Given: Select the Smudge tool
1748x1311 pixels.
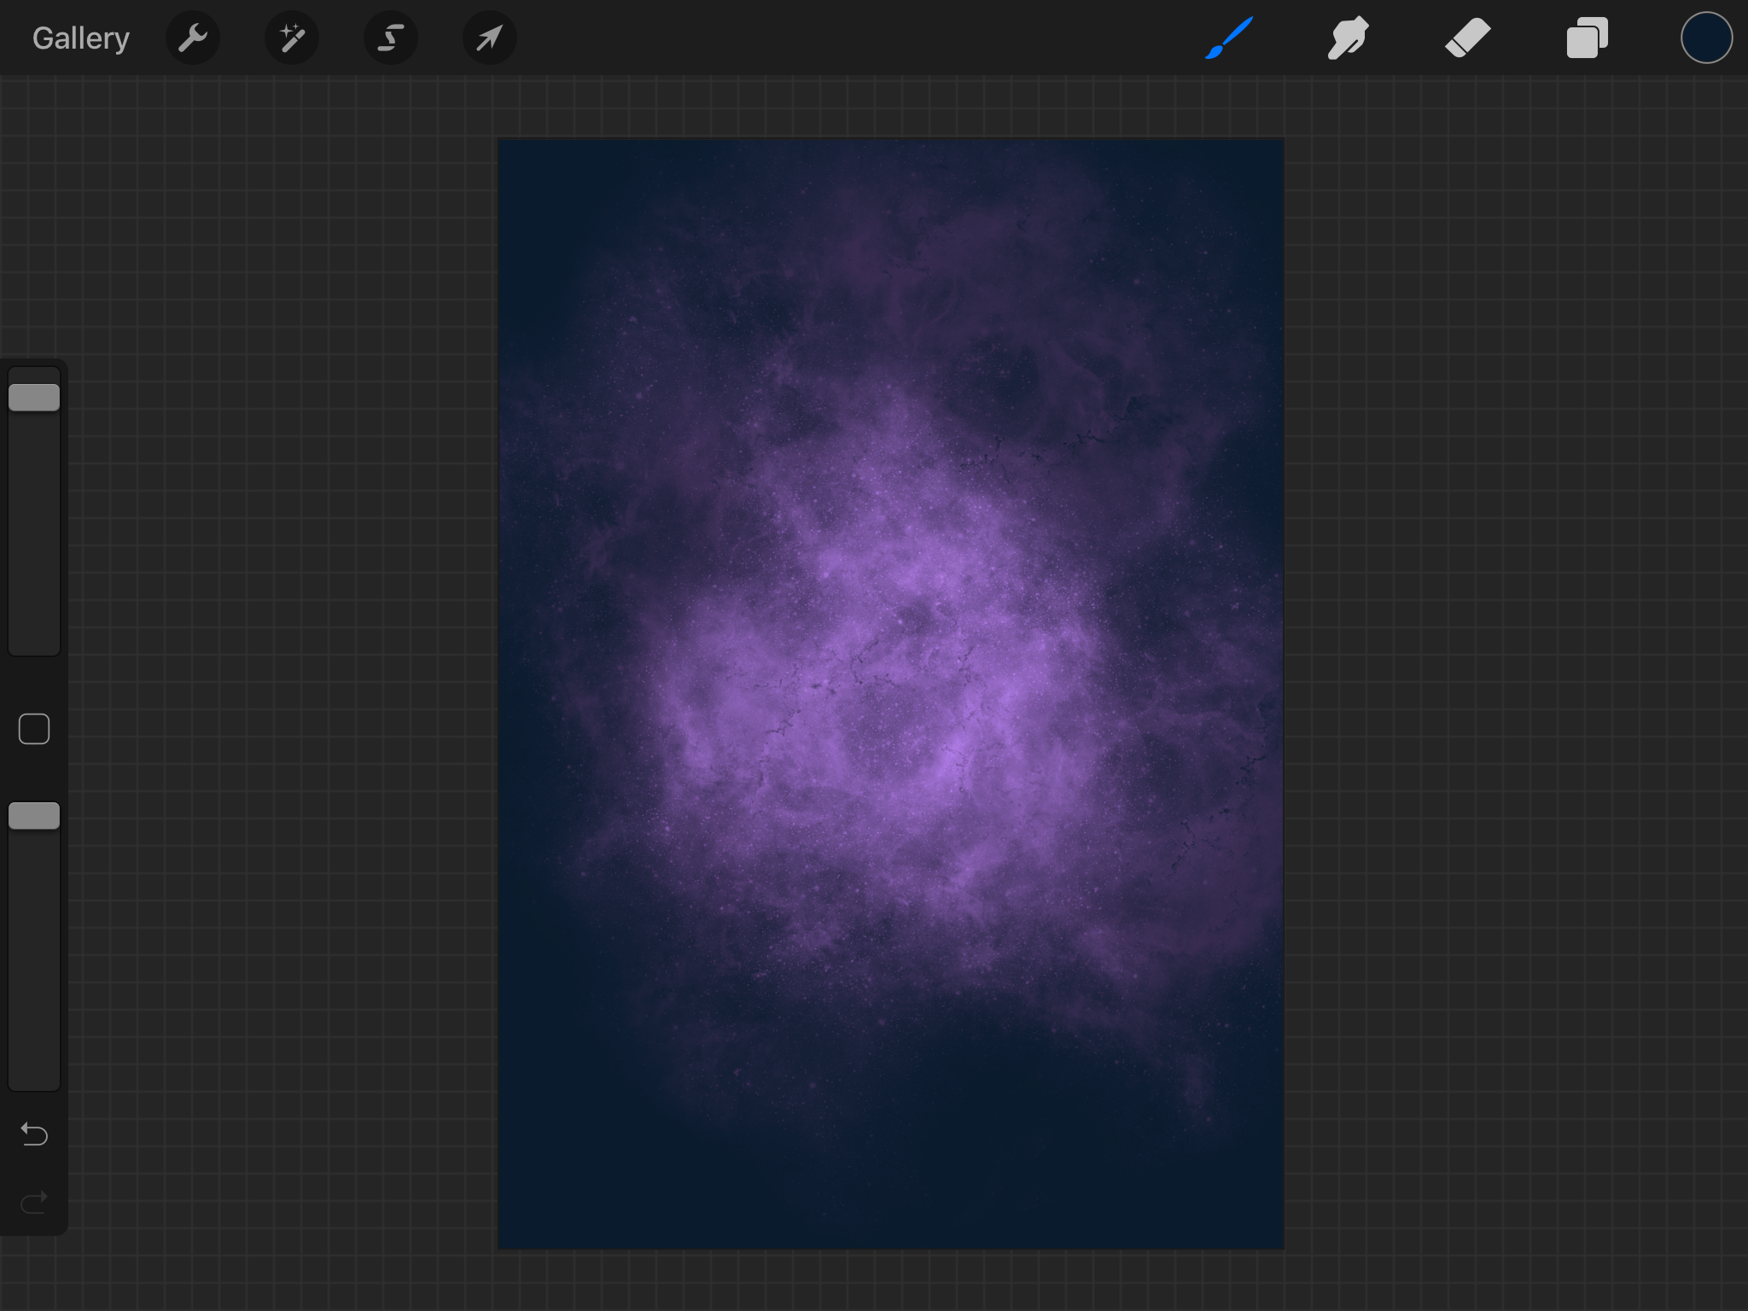Looking at the screenshot, I should pyautogui.click(x=1349, y=38).
